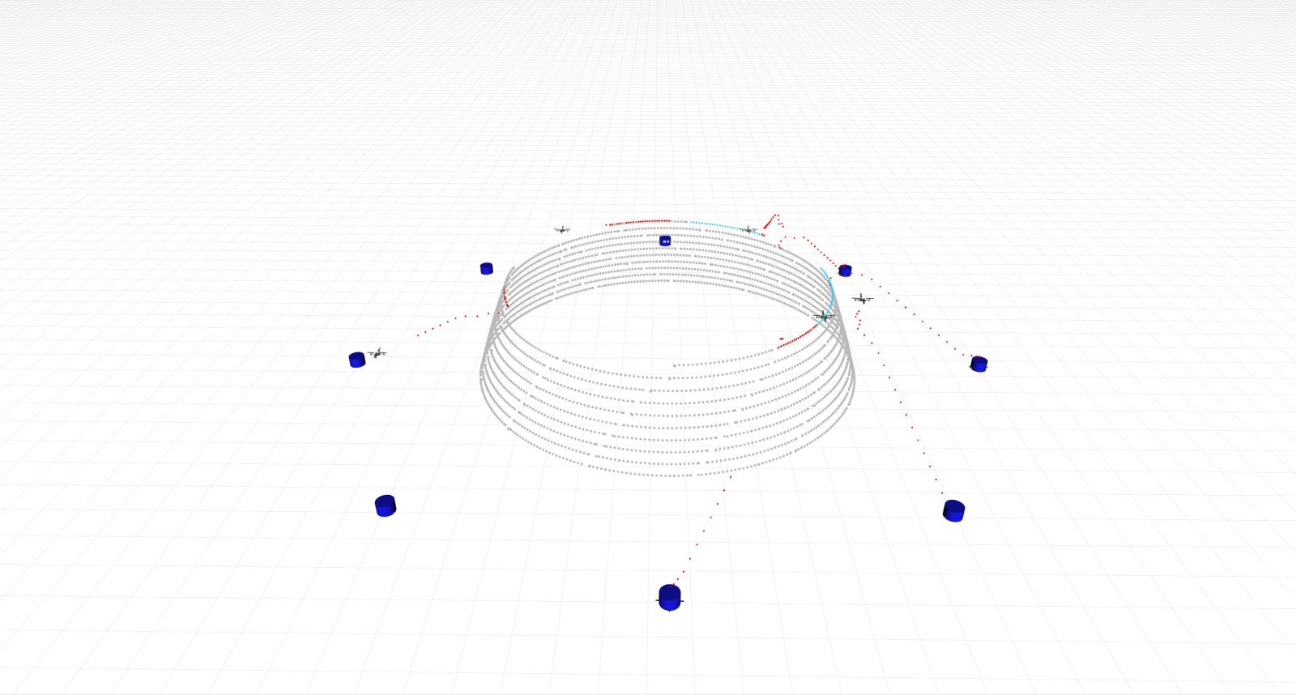Pick the far-left blue cylinder beside the drone
1296x695 pixels.
[x=356, y=360]
